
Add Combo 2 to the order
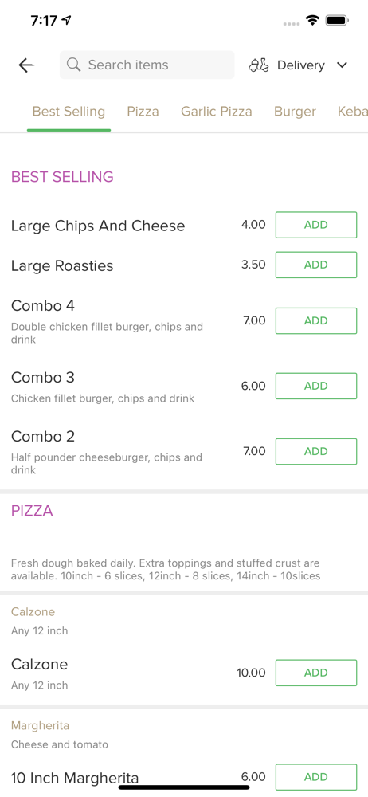pyautogui.click(x=316, y=451)
